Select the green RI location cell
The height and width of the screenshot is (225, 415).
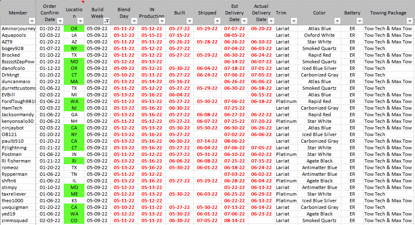coord(74,161)
